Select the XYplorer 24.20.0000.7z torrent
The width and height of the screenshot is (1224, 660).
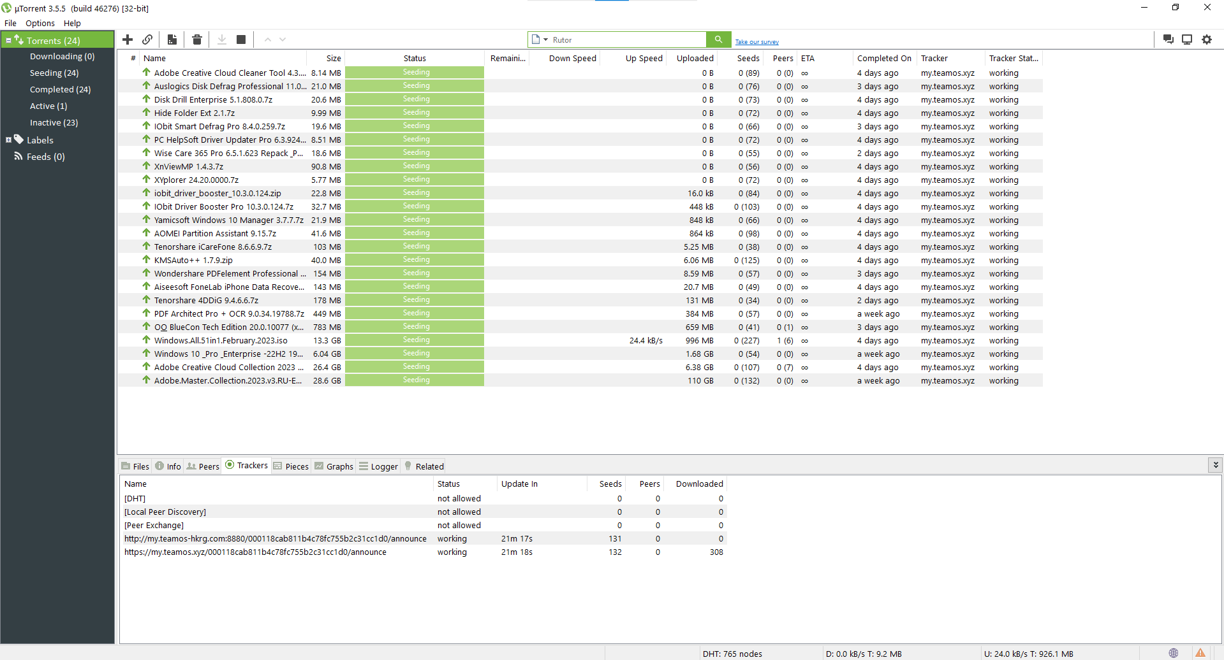click(x=580, y=180)
